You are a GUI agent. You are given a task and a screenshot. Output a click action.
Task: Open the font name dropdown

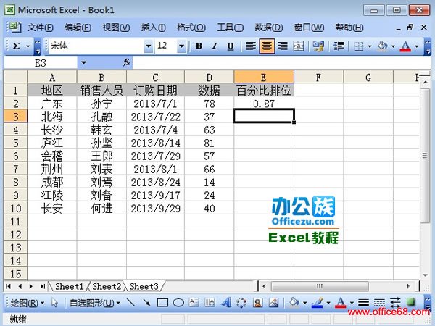149,46
